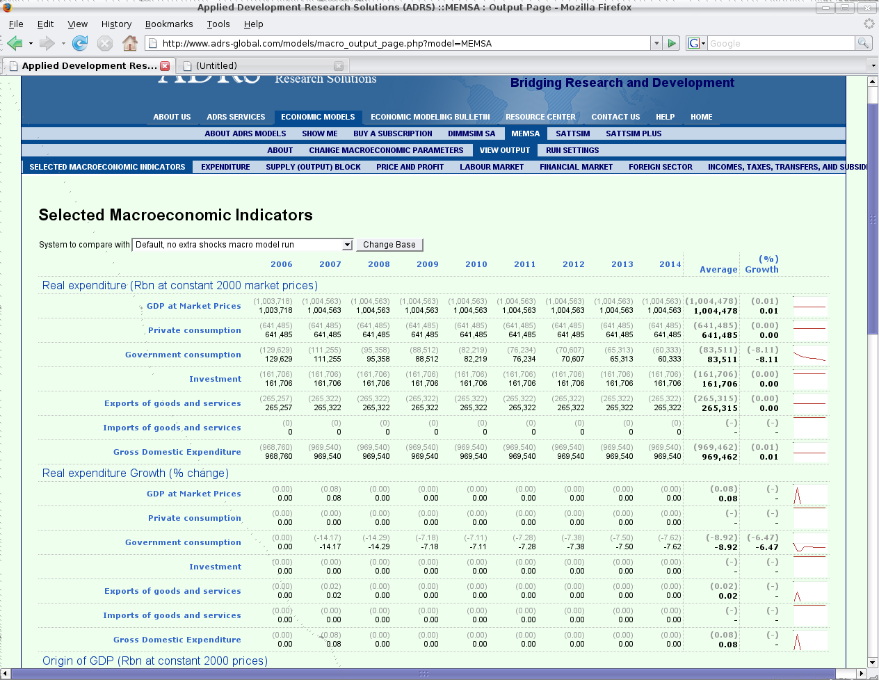Reload the page with the refresh icon
The height and width of the screenshot is (680, 879).
pyautogui.click(x=80, y=44)
